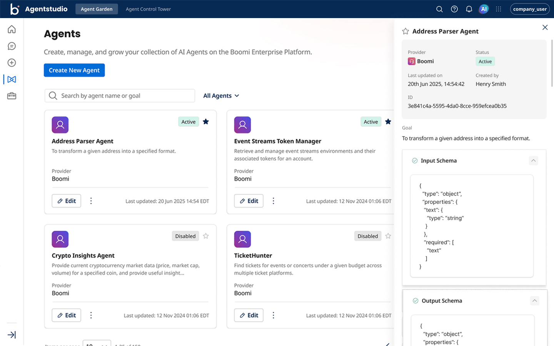The height and width of the screenshot is (346, 554).
Task: Click the plus circle sidebar icon
Action: click(12, 63)
